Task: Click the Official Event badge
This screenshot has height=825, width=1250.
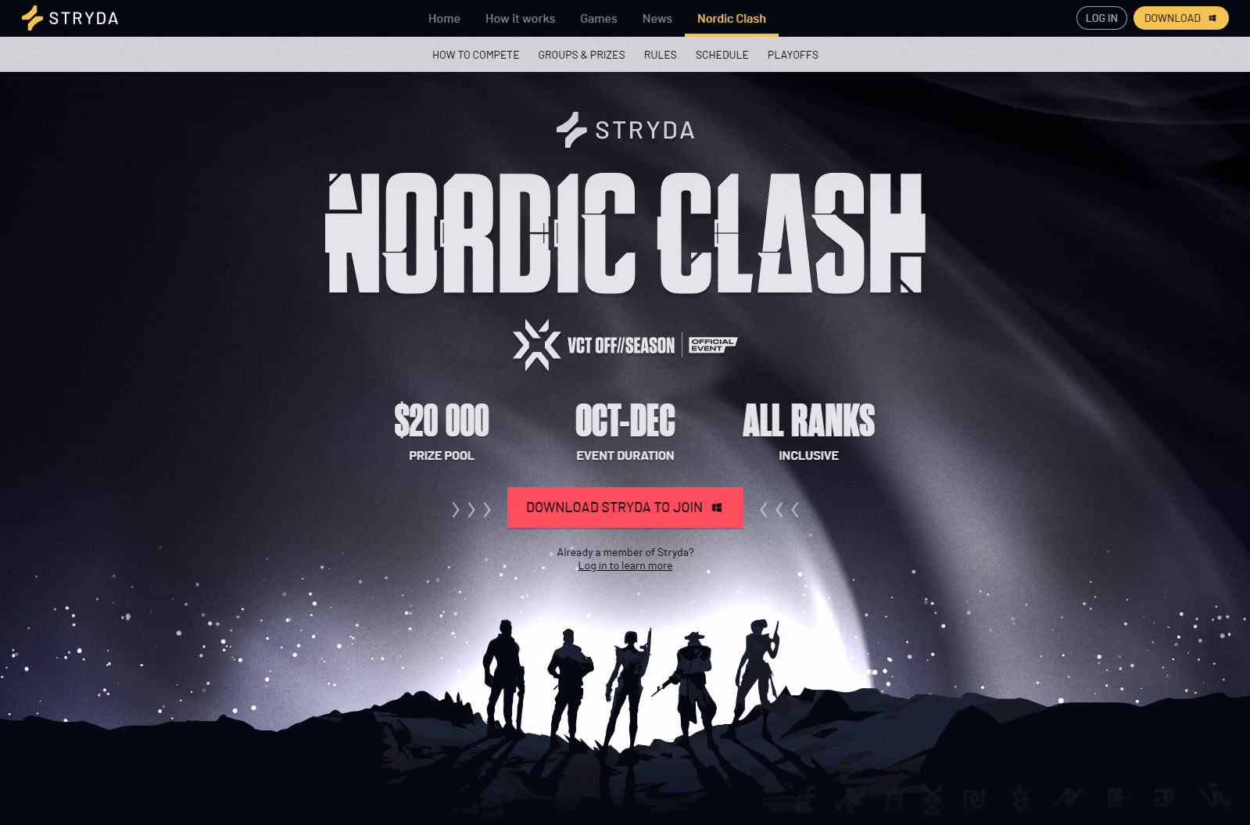Action: coord(713,345)
